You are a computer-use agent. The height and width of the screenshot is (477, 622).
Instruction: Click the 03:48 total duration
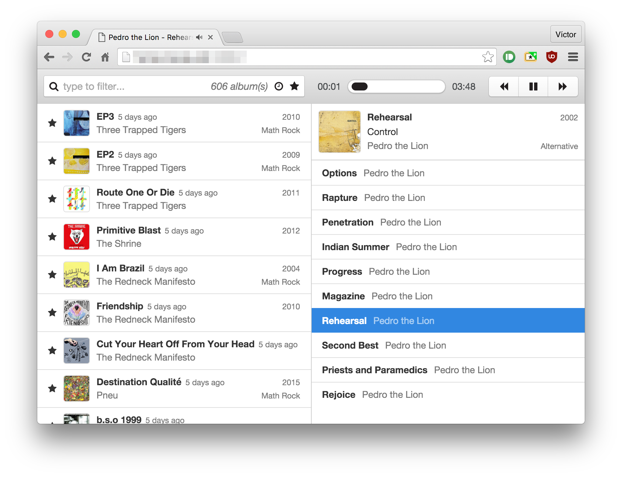pyautogui.click(x=464, y=86)
